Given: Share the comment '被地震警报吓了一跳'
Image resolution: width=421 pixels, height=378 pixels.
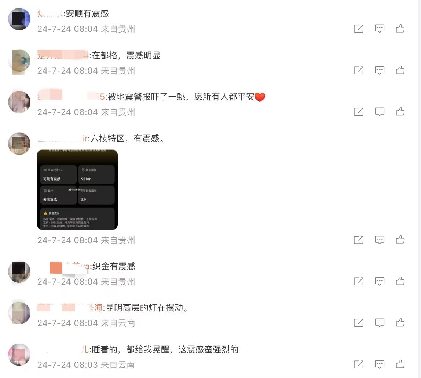Looking at the screenshot, I should 358,112.
